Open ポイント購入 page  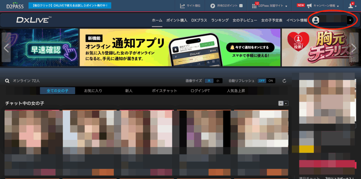pos(177,20)
